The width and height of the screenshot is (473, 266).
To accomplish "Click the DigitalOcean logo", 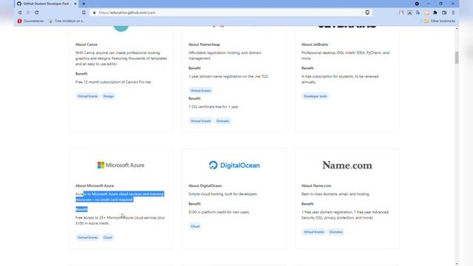I will pos(234,165).
